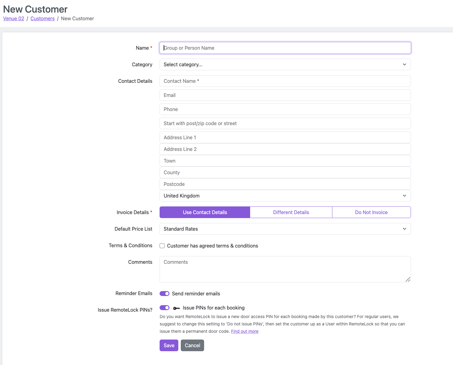Open the Standard Rates price list dropdown
The height and width of the screenshot is (365, 453).
(285, 229)
